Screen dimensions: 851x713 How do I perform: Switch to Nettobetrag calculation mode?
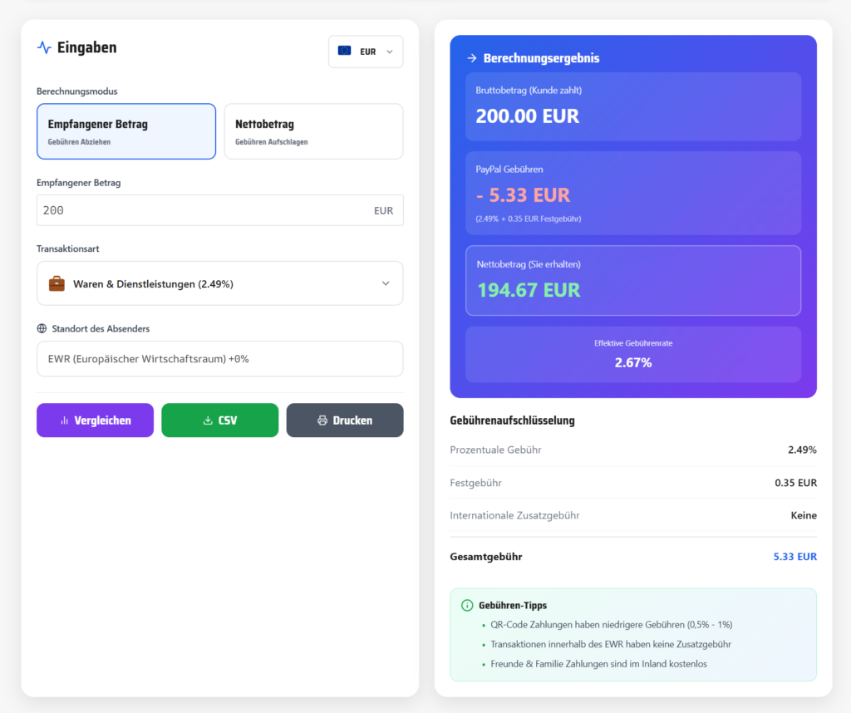313,131
